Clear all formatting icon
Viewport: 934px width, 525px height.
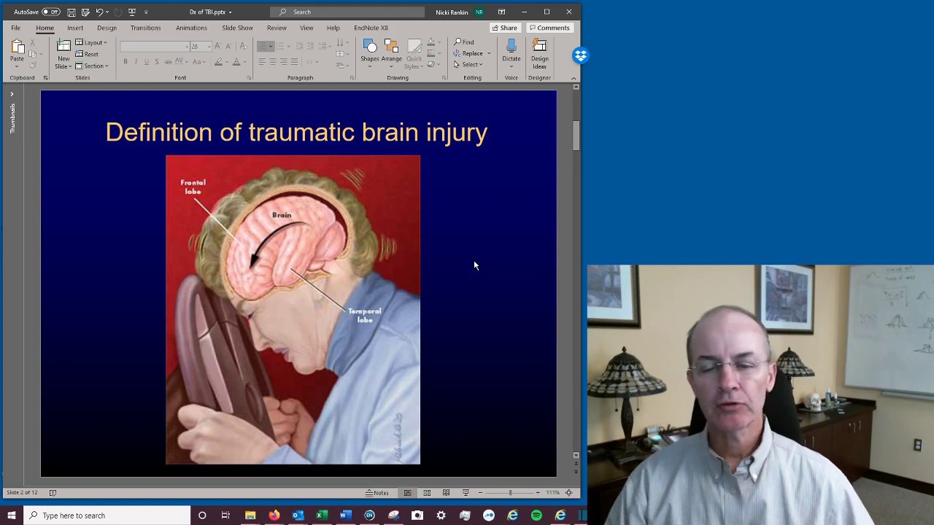click(x=243, y=46)
